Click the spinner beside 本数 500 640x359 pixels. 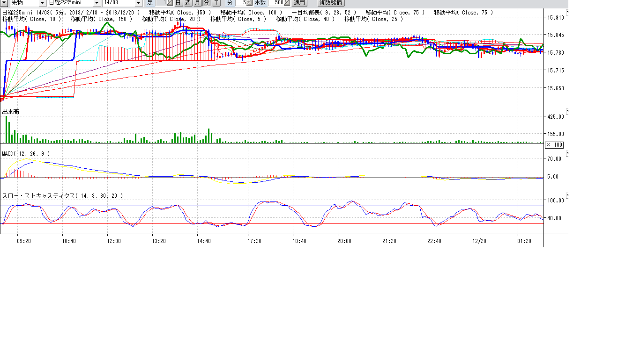(x=287, y=3)
